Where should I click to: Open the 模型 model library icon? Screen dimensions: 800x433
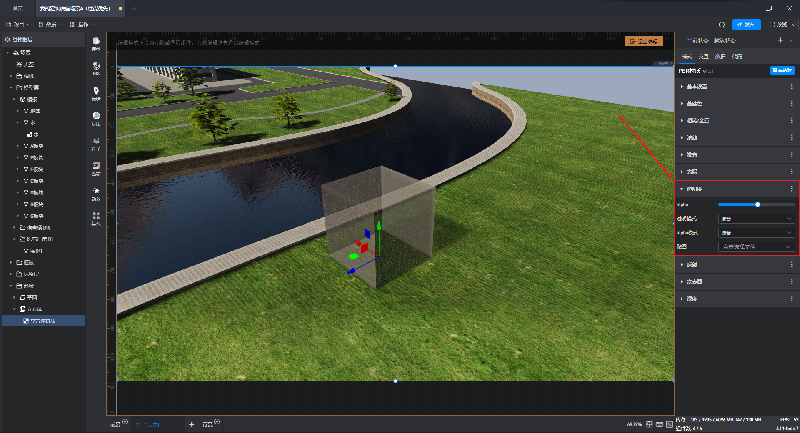[96, 43]
